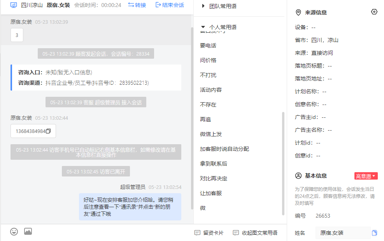Click the 姓名 input field containing 原宿.女装
Image resolution: width=384 pixels, height=241 pixels.
point(343,233)
